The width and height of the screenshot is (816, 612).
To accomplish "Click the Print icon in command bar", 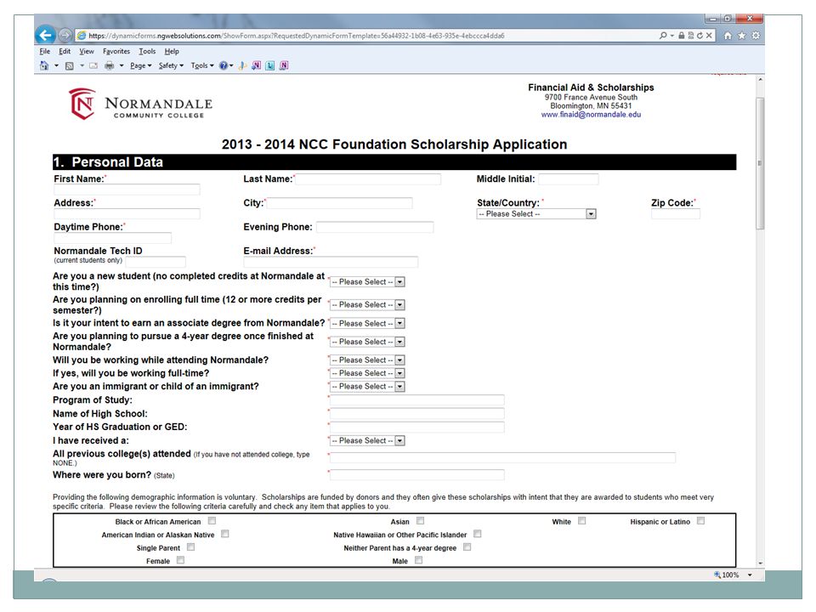I will [x=110, y=65].
